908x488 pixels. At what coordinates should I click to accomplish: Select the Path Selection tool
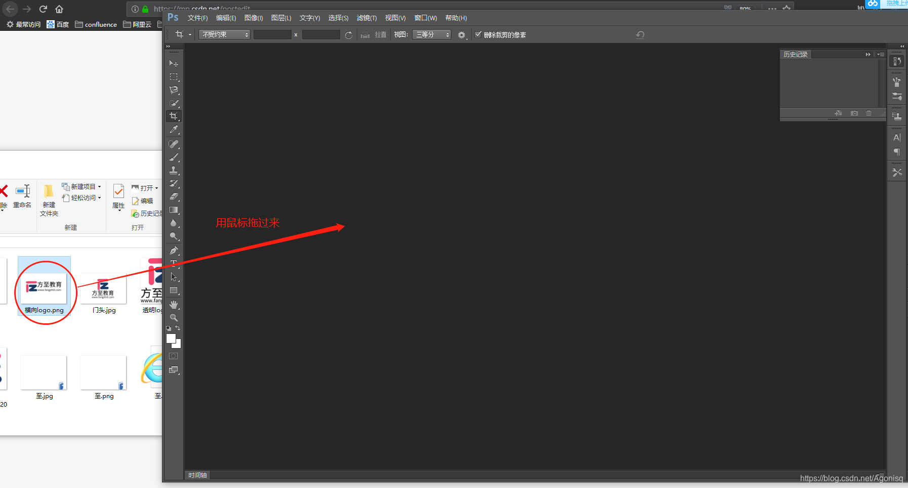[x=174, y=277]
